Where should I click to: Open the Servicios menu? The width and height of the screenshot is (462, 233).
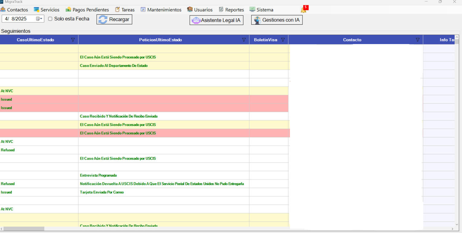click(x=47, y=10)
